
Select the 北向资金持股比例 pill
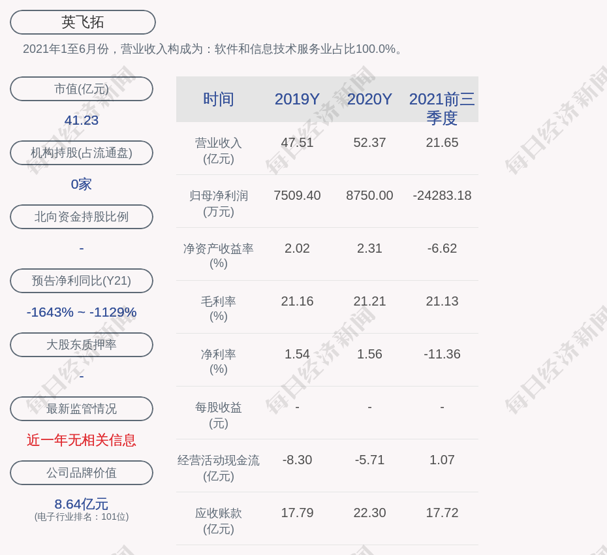coord(82,217)
